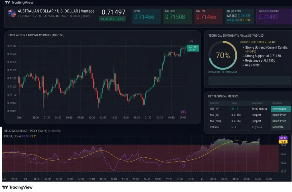Click the purple lightning bolt icon on chart
Viewport: 292px width, 192px height.
[183, 112]
